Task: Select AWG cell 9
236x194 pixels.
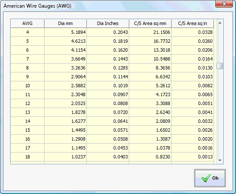Action: [x=28, y=77]
